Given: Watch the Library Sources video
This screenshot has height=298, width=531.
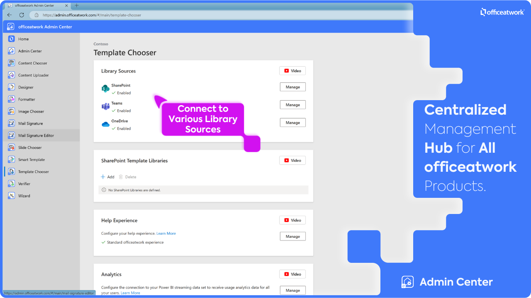Looking at the screenshot, I should click(292, 71).
